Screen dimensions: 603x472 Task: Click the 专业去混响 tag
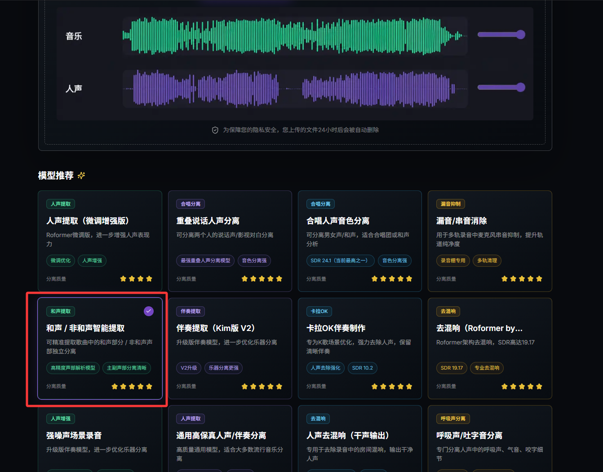487,368
